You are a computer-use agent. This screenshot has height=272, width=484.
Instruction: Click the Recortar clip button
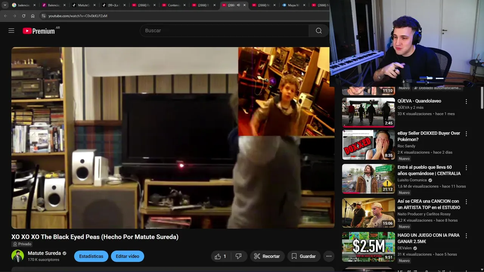coord(267,256)
